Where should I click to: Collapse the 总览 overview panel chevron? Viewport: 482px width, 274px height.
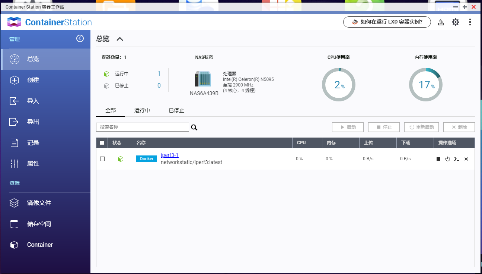[x=119, y=39]
